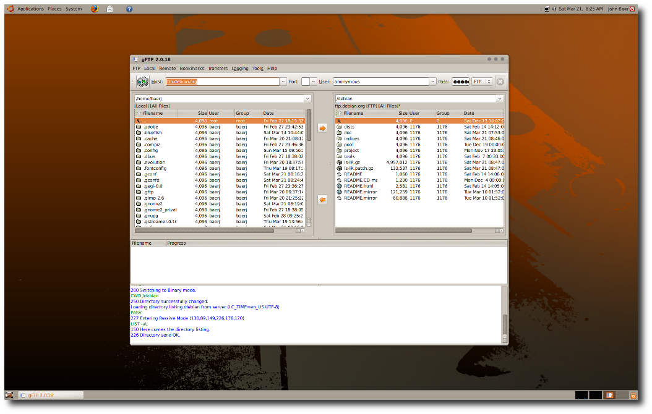Open the Places menu in top panel
The width and height of the screenshot is (652, 414).
tap(54, 9)
